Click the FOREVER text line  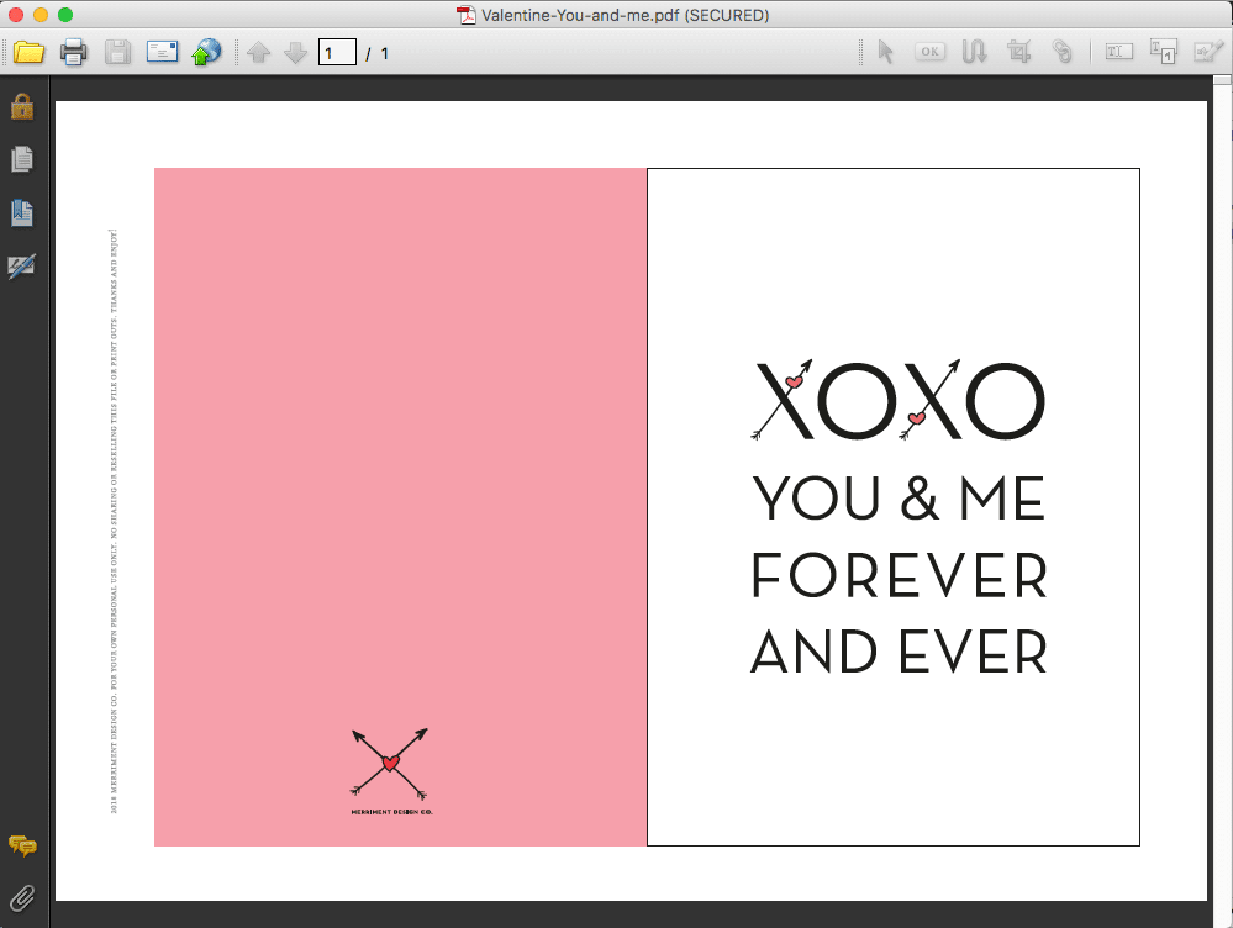tap(899, 575)
